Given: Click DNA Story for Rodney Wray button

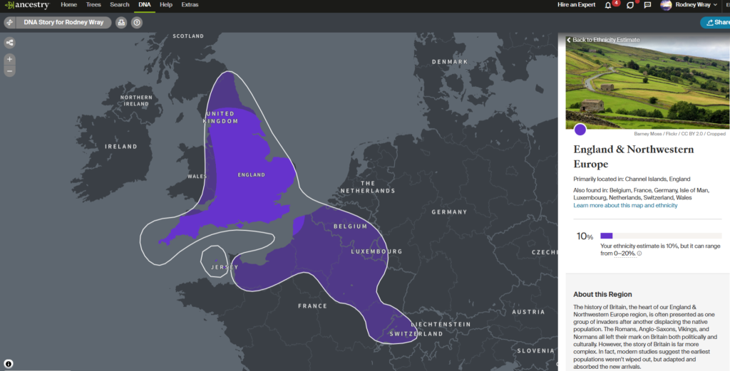Looking at the screenshot, I should 62,23.
